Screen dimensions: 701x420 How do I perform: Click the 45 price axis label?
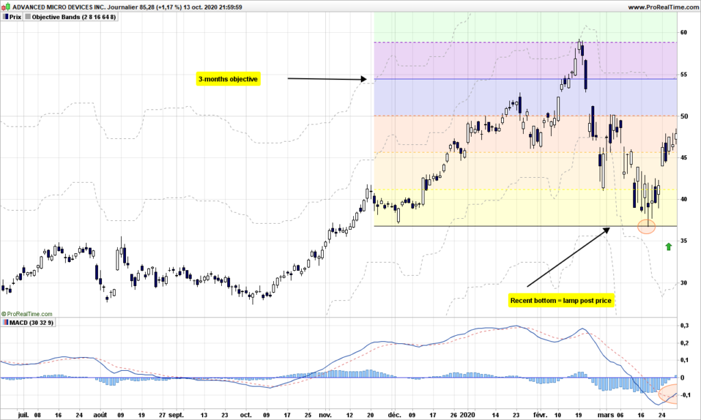(684, 158)
